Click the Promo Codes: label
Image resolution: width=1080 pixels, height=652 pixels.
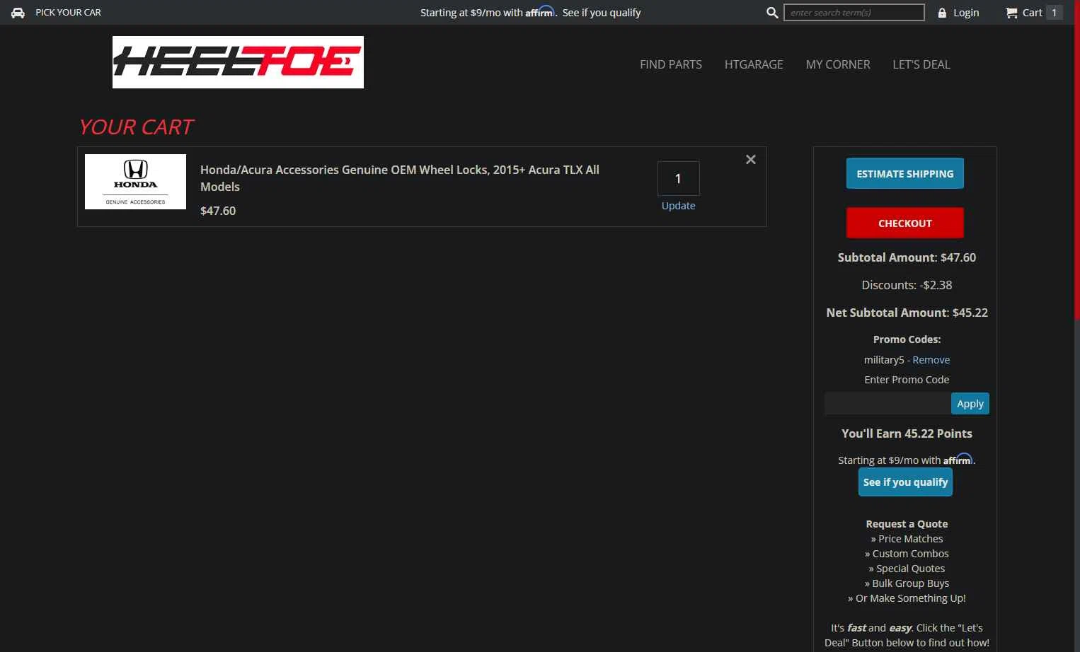pyautogui.click(x=907, y=339)
